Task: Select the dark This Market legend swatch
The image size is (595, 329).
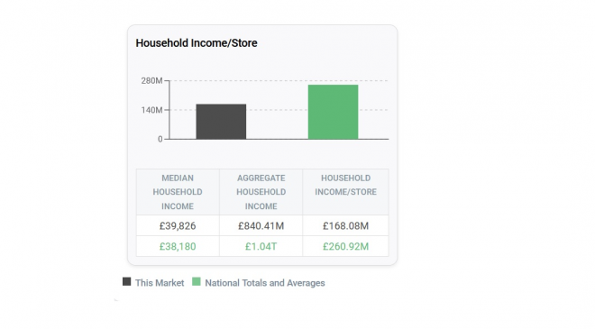Action: coord(127,281)
